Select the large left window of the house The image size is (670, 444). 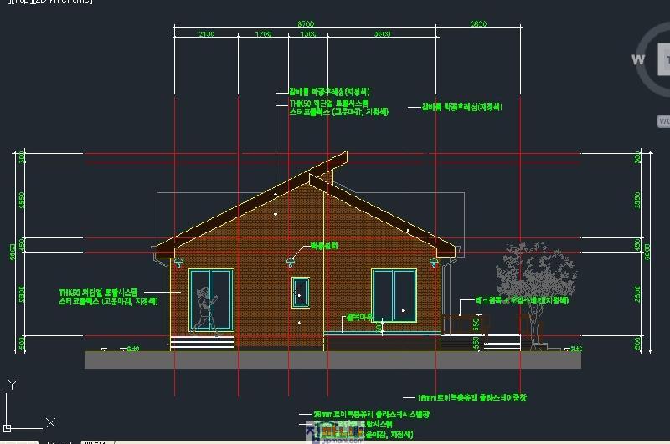211,299
